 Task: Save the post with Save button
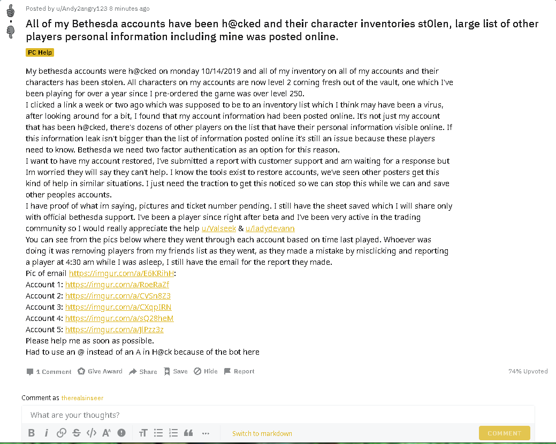click(x=176, y=371)
